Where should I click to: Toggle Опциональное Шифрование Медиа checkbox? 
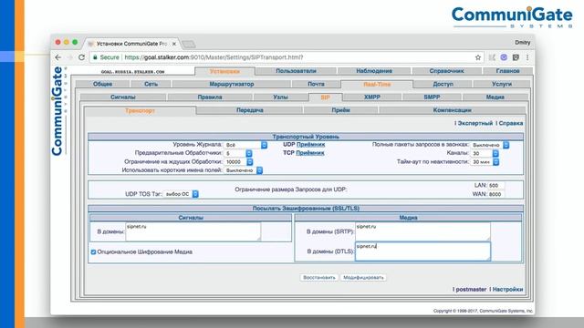click(93, 252)
